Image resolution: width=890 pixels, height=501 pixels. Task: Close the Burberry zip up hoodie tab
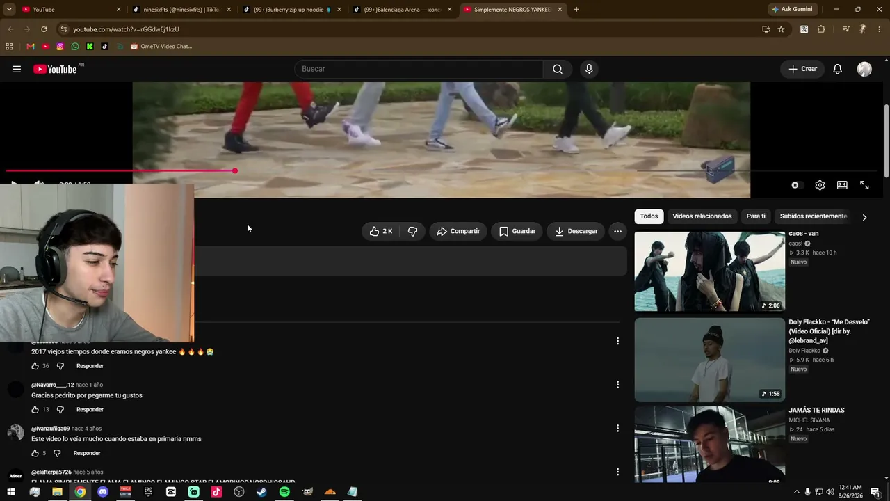339,10
